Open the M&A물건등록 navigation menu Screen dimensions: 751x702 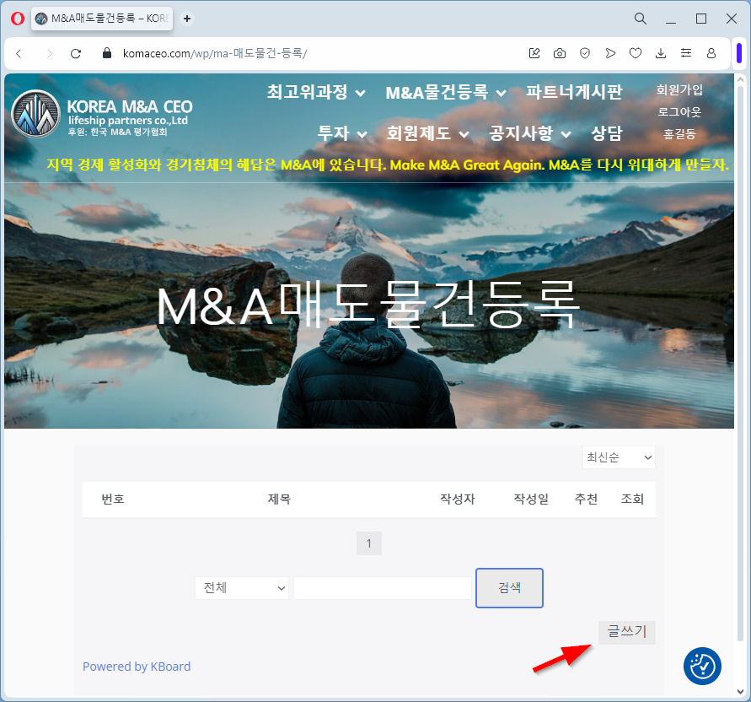coord(445,93)
